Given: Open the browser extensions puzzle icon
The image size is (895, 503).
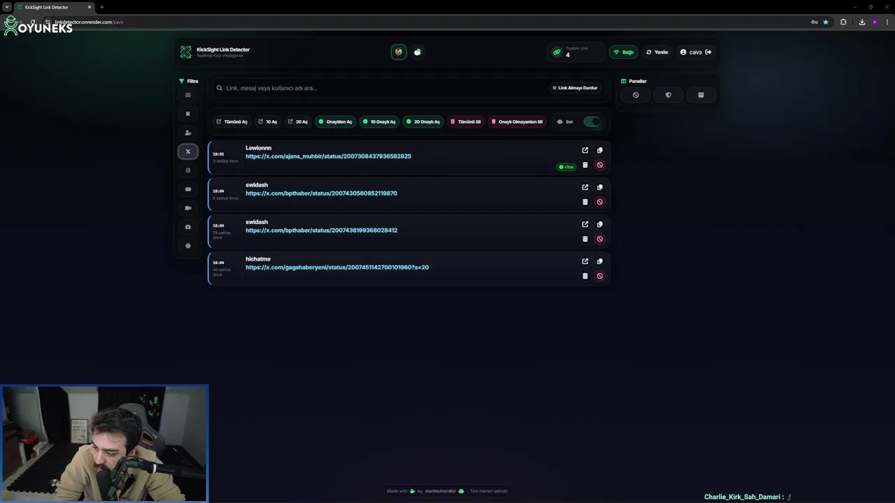Looking at the screenshot, I should click(843, 22).
